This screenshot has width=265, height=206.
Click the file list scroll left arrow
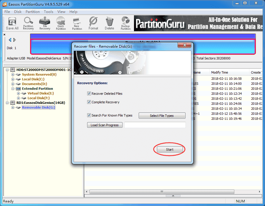coord(87,192)
